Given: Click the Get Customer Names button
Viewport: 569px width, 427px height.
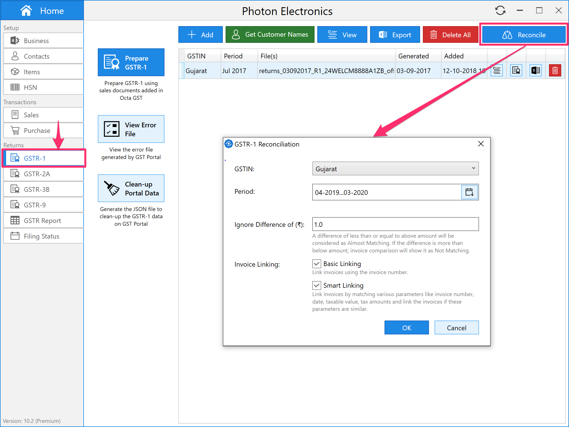Looking at the screenshot, I should (270, 35).
